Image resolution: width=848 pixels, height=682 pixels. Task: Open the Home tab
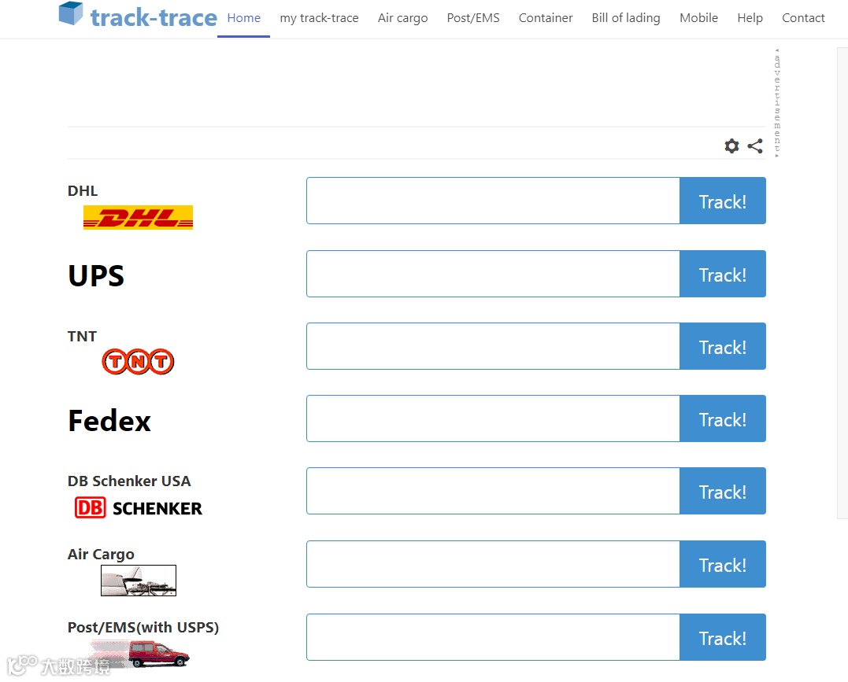[244, 18]
